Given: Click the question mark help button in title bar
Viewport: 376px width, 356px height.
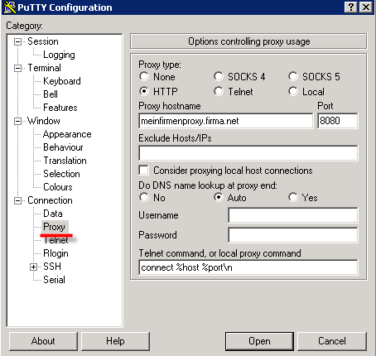Looking at the screenshot, I should coord(351,7).
